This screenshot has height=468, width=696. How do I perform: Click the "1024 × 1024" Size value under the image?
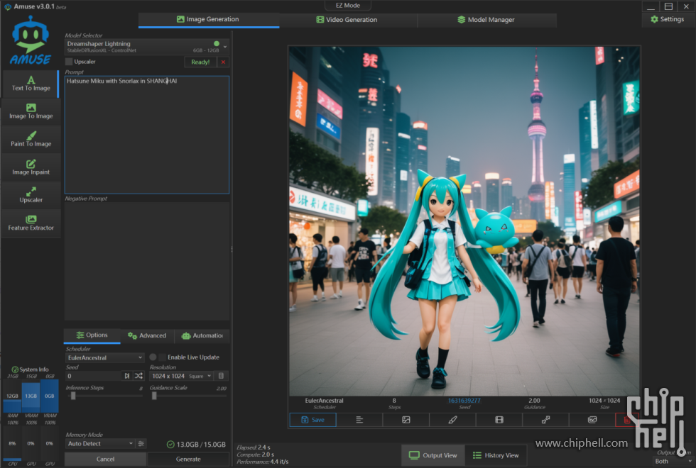click(x=604, y=401)
